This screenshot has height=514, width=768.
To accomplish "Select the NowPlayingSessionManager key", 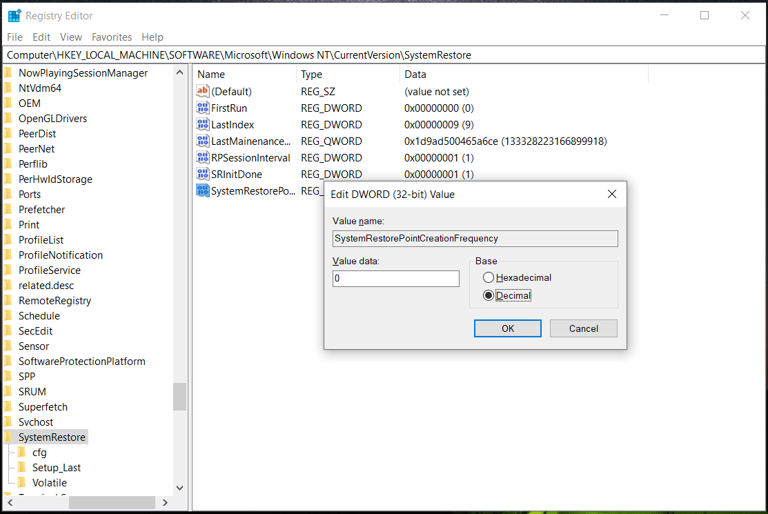I will coord(83,73).
